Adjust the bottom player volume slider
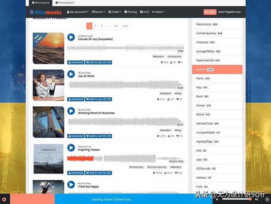 (x=237, y=199)
